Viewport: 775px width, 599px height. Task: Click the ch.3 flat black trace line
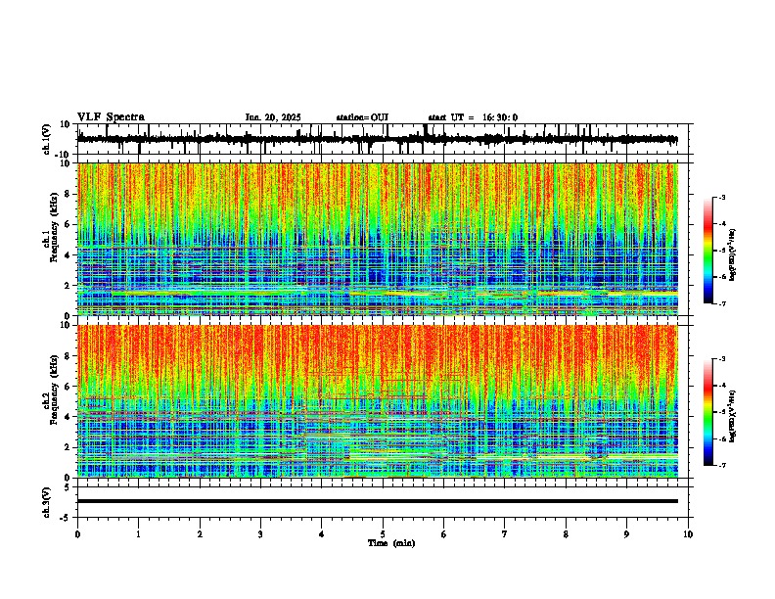click(x=378, y=501)
